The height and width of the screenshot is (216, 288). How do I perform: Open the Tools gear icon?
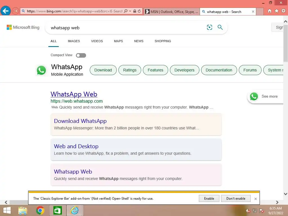click(x=283, y=11)
